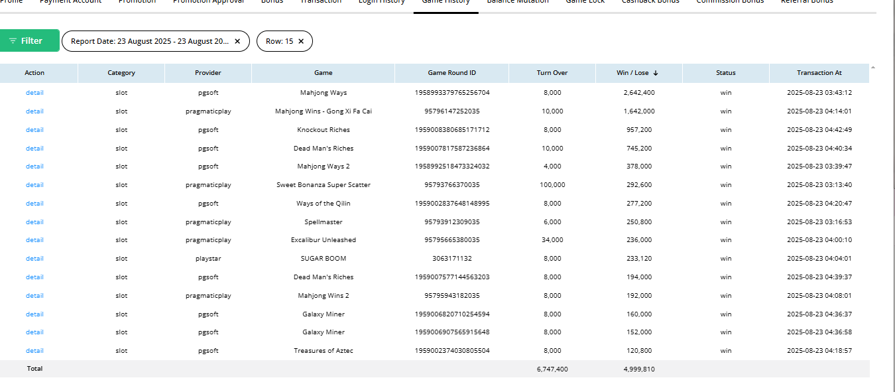This screenshot has width=895, height=392.
Task: View detail of the Knockout Riches round
Action: (34, 130)
